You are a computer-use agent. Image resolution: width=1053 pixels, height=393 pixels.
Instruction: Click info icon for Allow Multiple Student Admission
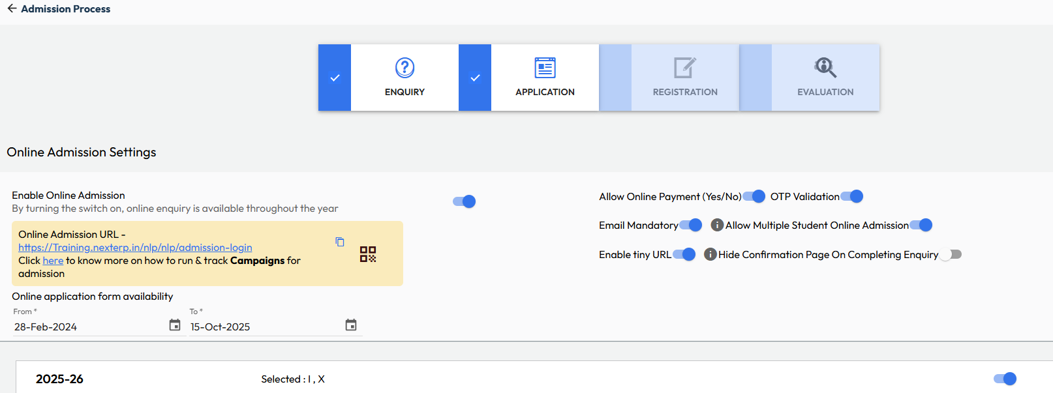[x=717, y=226]
